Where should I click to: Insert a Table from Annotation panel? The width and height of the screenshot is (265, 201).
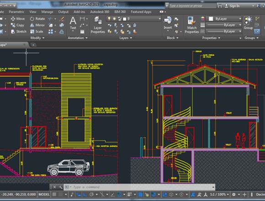click(x=82, y=32)
